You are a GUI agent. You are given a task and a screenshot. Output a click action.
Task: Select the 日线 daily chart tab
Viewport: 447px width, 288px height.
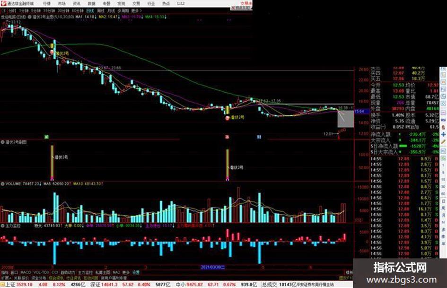(x=90, y=10)
